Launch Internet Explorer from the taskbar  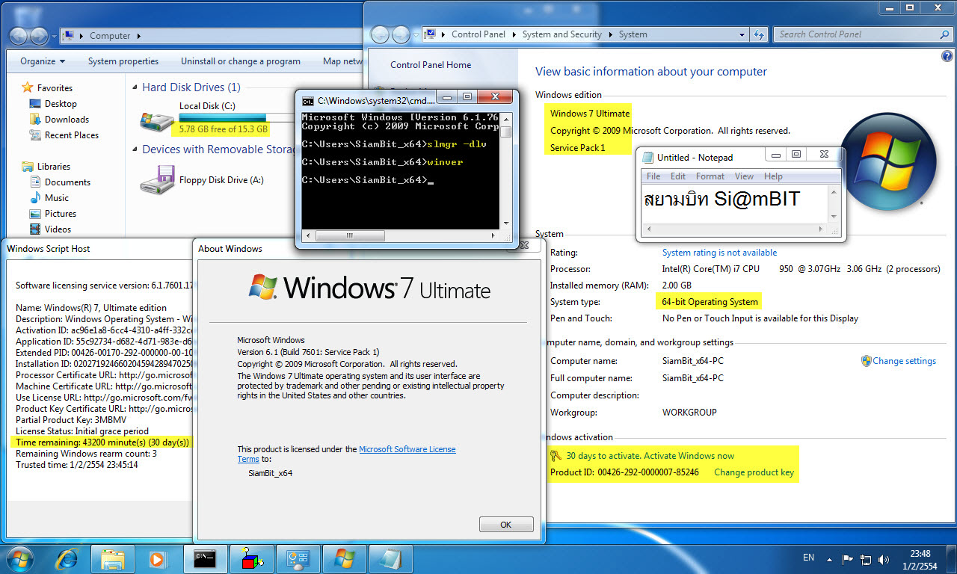tap(68, 558)
